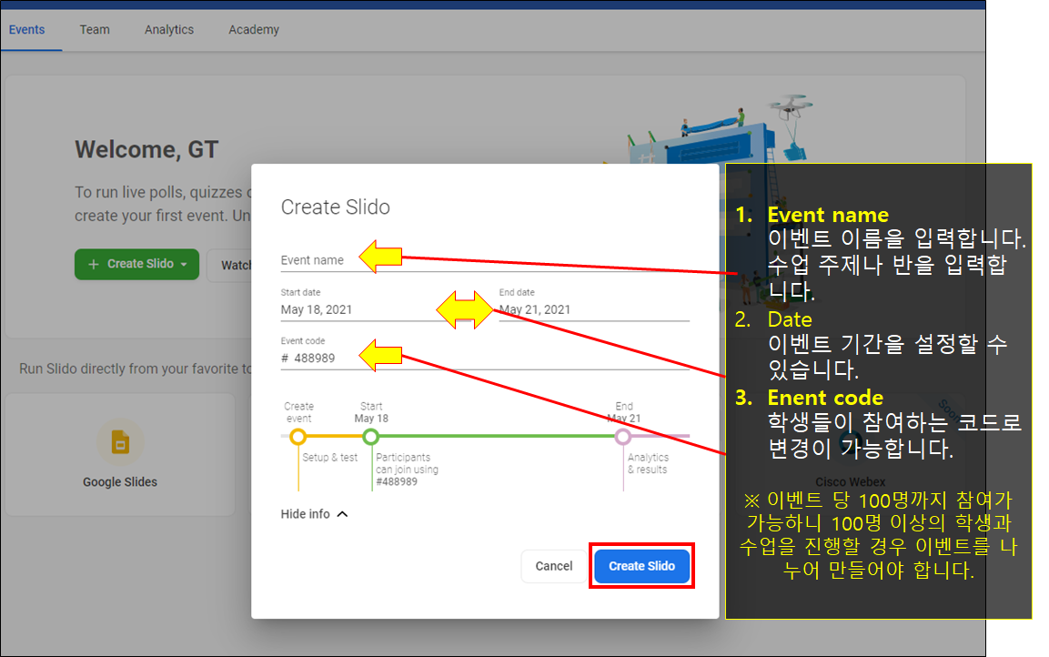Click the green Create Slido button
The height and width of the screenshot is (657, 1049).
[136, 264]
